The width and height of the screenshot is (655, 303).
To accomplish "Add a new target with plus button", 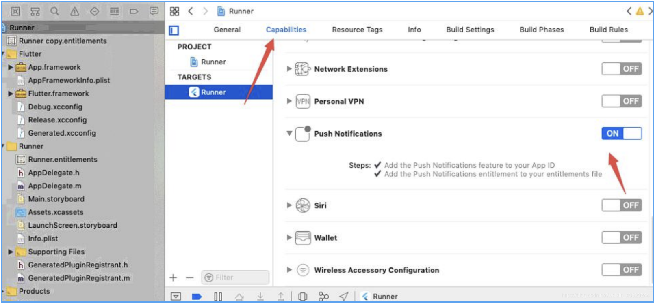I will (x=174, y=277).
